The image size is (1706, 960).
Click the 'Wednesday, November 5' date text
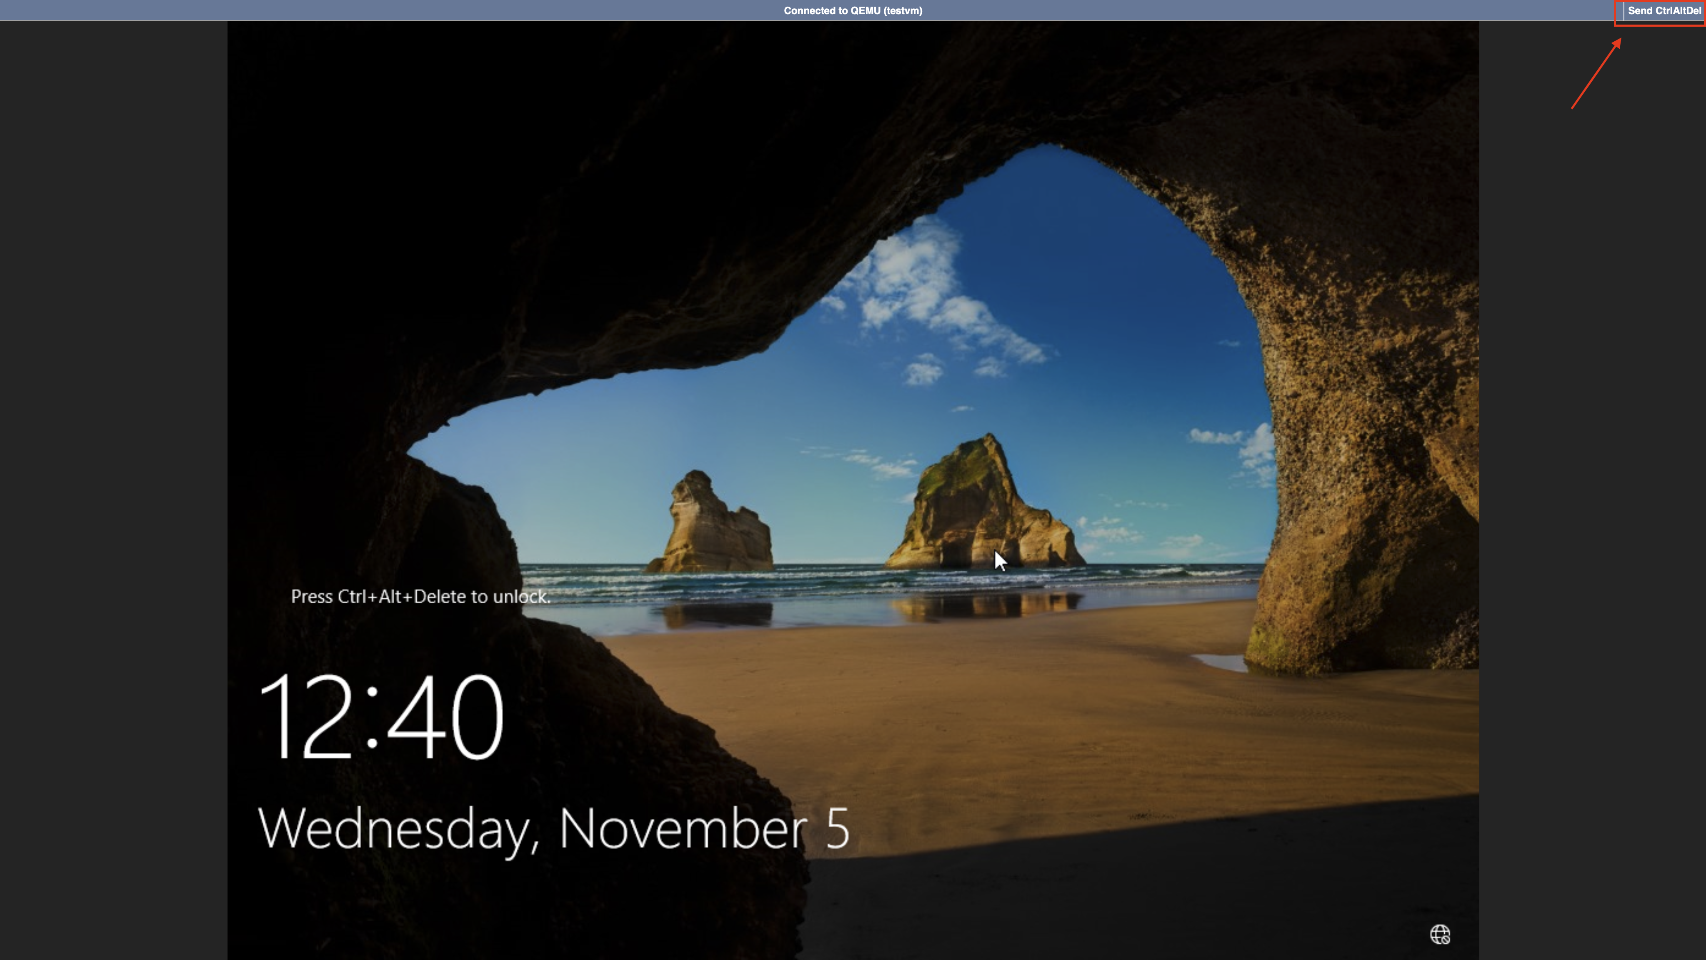553,827
